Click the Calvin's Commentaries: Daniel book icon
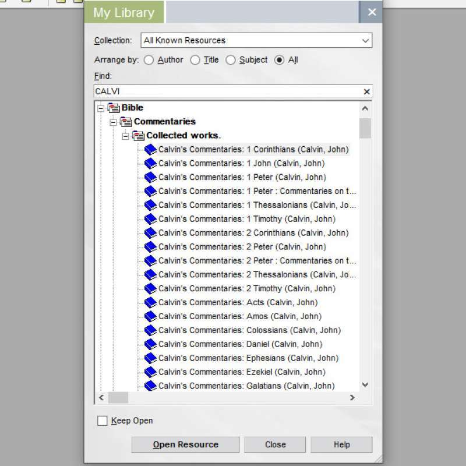The image size is (466, 466). tap(150, 344)
